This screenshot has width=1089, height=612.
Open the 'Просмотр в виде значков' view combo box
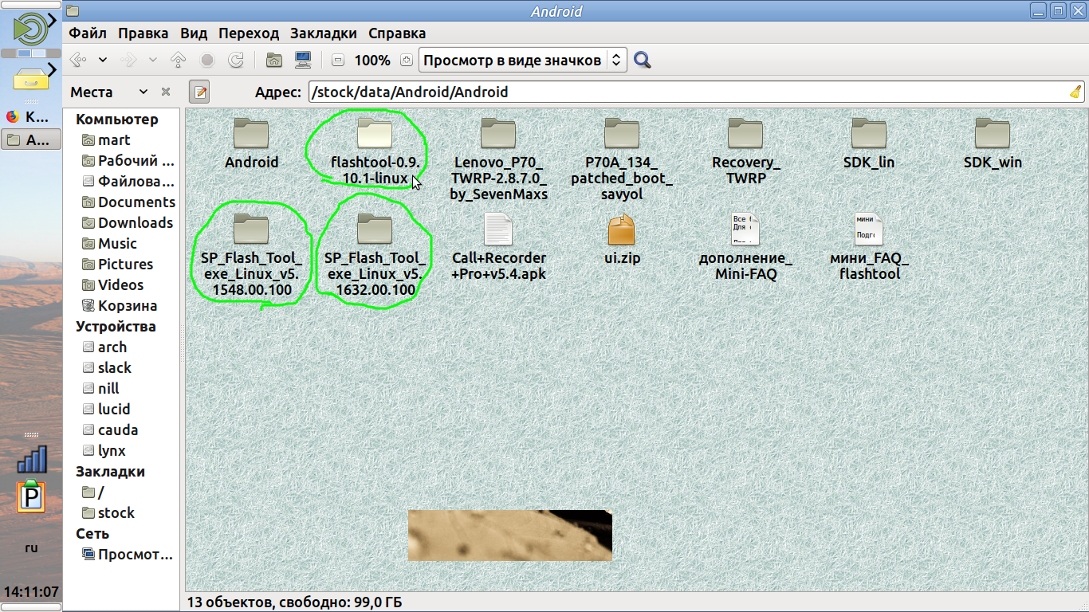(522, 60)
